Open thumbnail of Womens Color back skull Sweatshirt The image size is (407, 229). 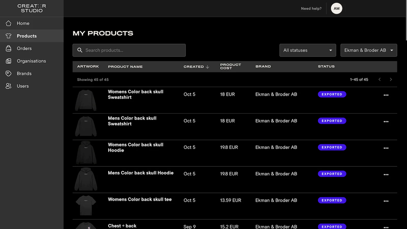(x=86, y=100)
